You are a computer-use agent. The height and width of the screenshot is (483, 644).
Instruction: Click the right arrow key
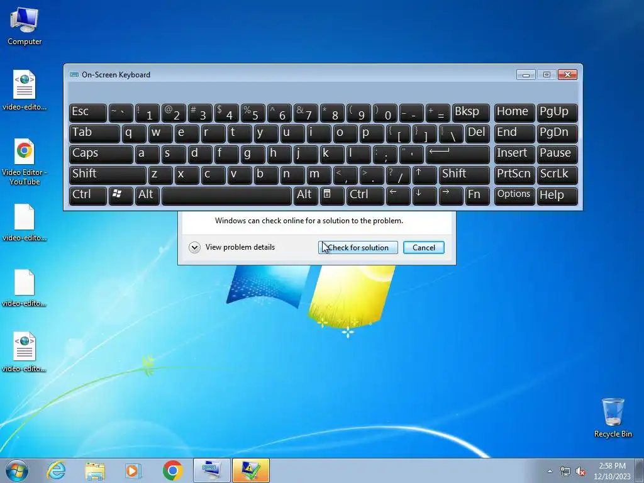[x=450, y=196]
